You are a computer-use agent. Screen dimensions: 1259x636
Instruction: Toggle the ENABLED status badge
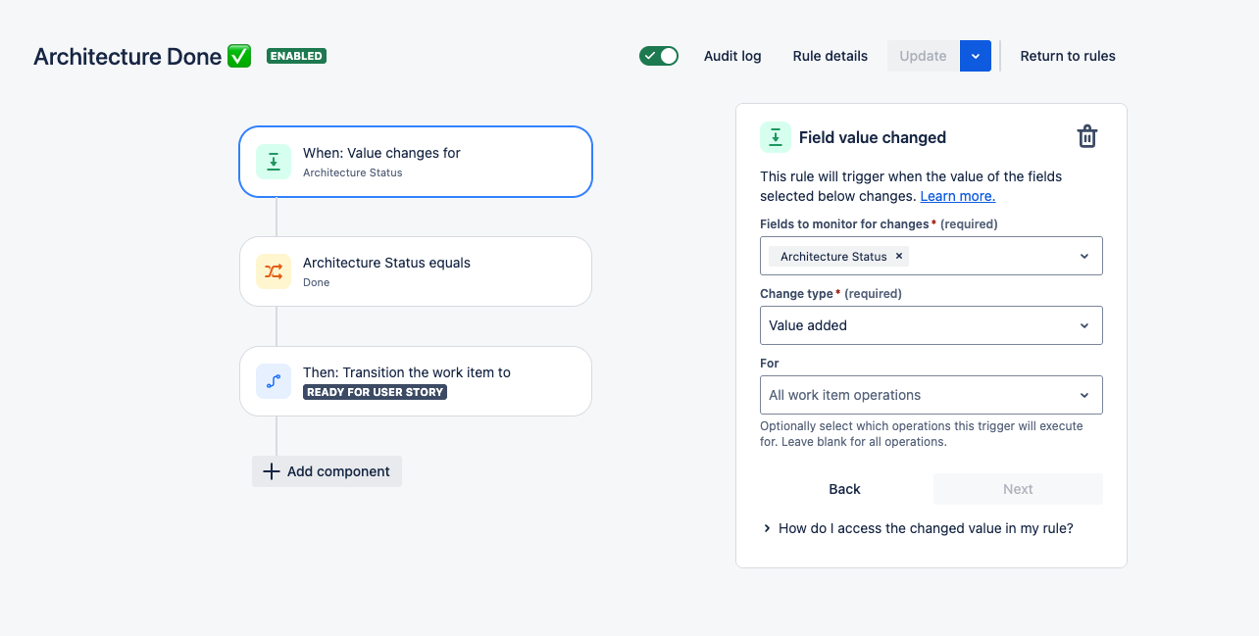(x=296, y=56)
